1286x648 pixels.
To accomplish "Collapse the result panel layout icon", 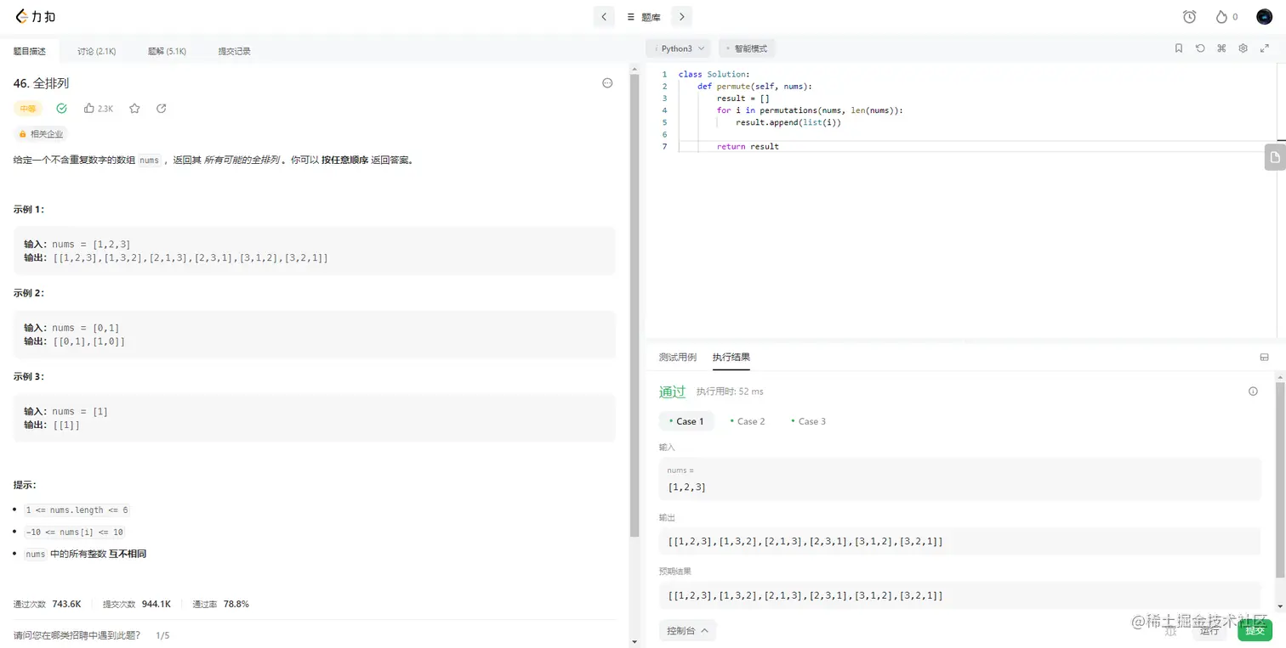I will (x=1264, y=358).
